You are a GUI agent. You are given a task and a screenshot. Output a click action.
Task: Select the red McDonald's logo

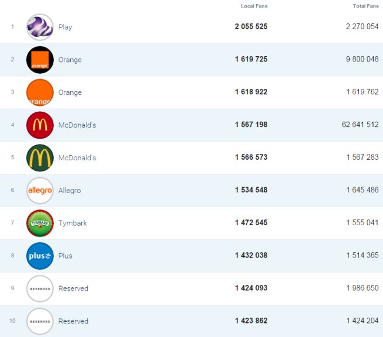pos(40,125)
